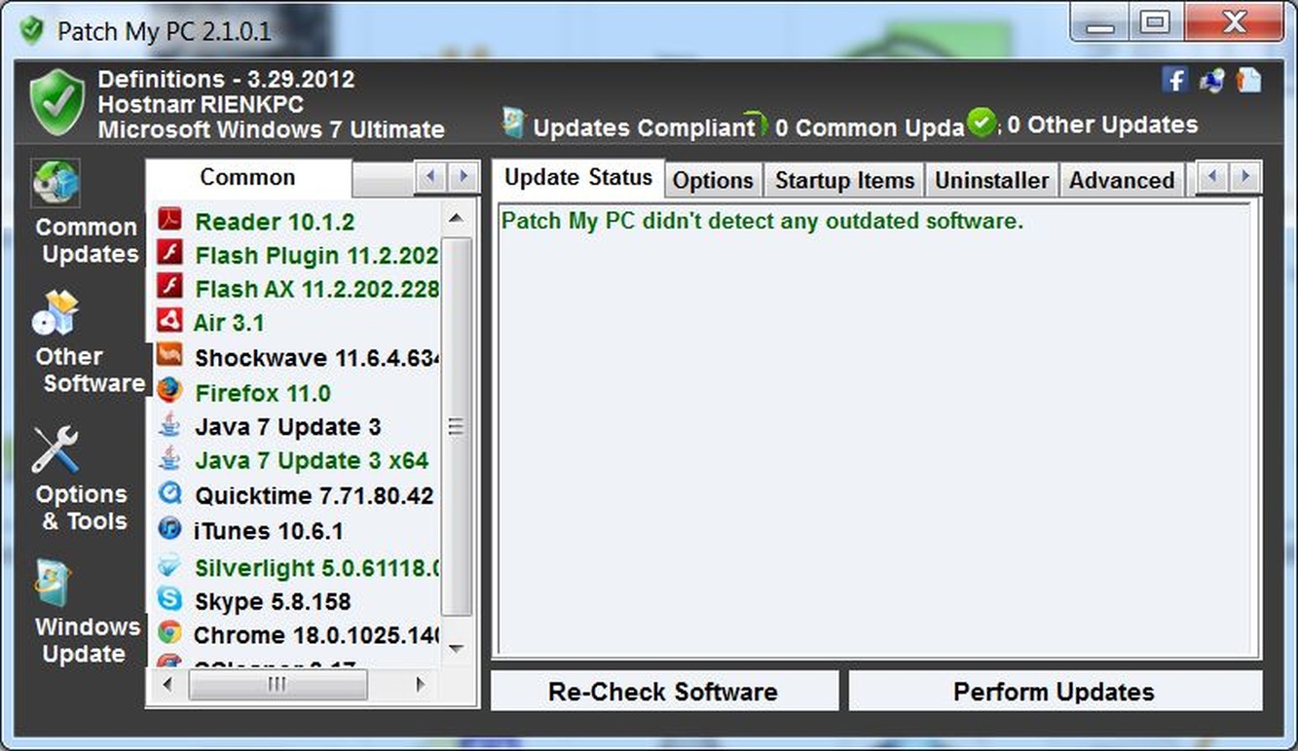Click the Flash AX icon in the list
Viewport: 1298px width, 751px height.
click(169, 288)
